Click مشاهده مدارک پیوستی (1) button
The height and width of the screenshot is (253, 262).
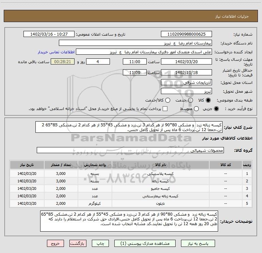(x=145, y=243)
